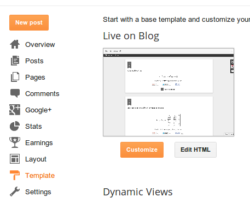Click the Live on Blog preview thumbnail
This screenshot has height=203, width=250.
click(168, 92)
